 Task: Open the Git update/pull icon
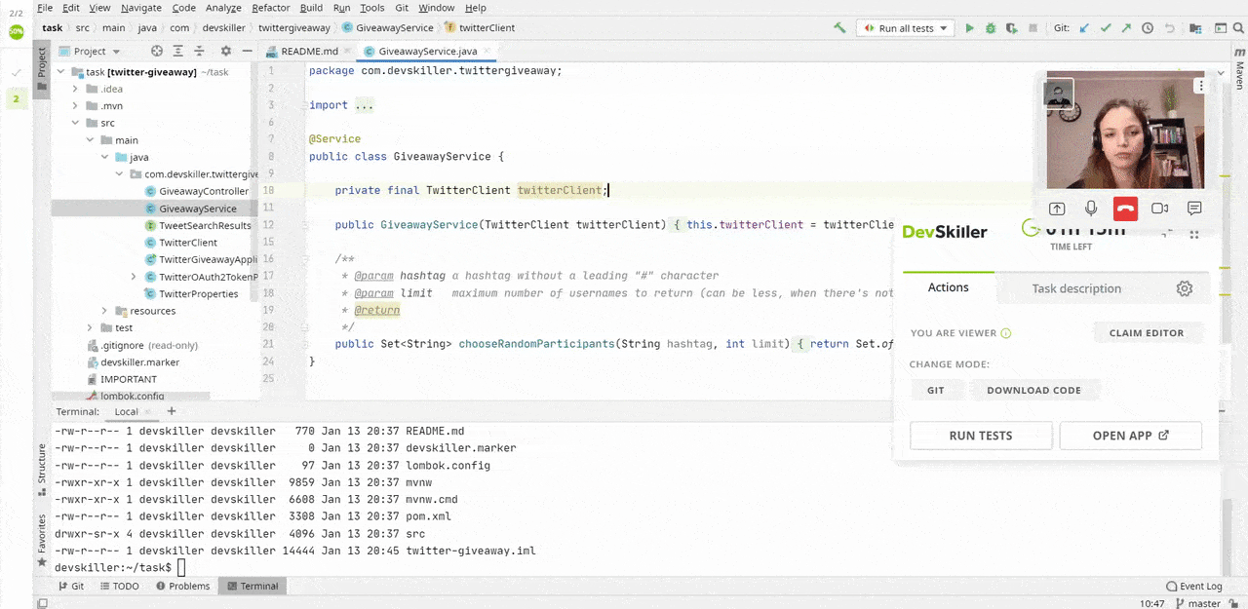[1083, 27]
